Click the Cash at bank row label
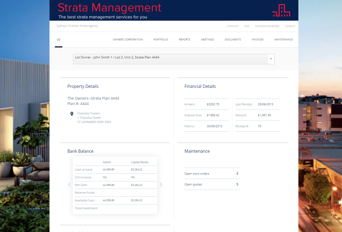 [x=84, y=170]
